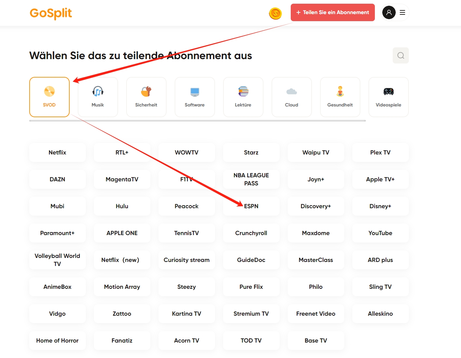The image size is (461, 358).
Task: Click the search magnifier icon
Action: 401,55
